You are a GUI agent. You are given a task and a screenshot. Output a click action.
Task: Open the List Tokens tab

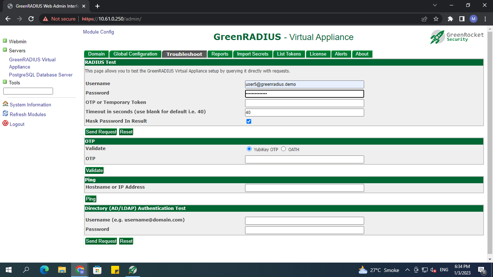pos(289,54)
